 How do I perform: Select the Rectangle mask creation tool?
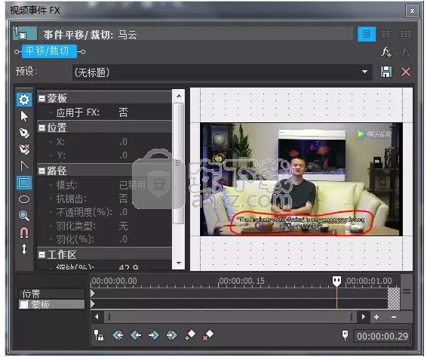(x=24, y=183)
